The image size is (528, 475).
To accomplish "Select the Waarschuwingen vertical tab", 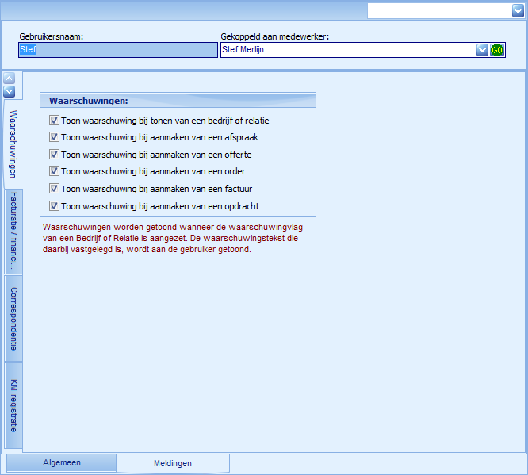I will click(x=13, y=144).
